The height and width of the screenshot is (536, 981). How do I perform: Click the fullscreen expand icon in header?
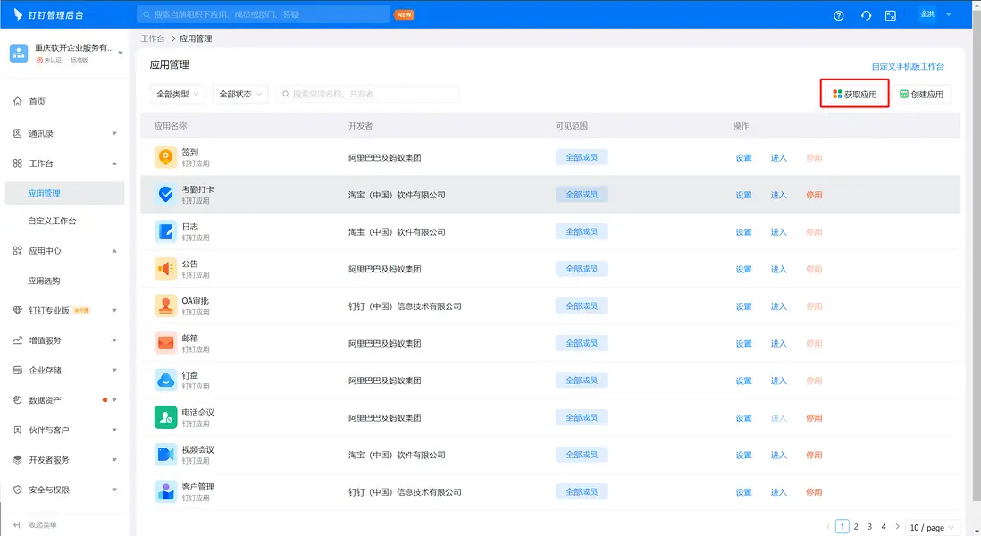pyautogui.click(x=890, y=16)
